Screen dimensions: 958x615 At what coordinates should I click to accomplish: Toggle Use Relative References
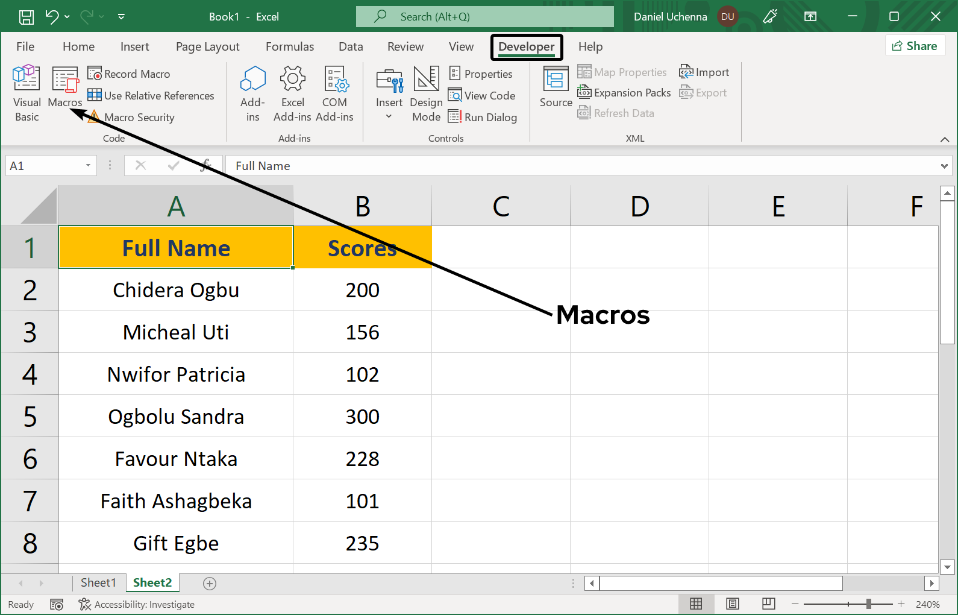point(151,96)
